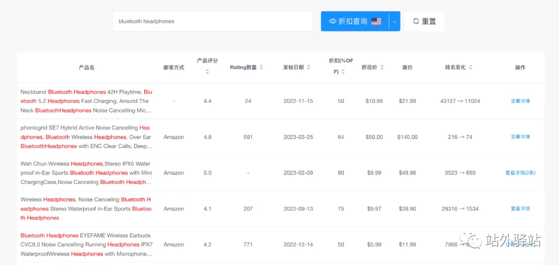The width and height of the screenshot is (559, 265).
Task: Click the 操作 column header
Action: point(520,67)
